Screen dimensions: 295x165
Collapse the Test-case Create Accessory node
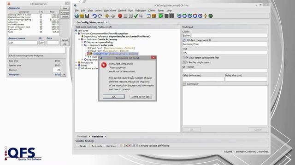point(79,39)
